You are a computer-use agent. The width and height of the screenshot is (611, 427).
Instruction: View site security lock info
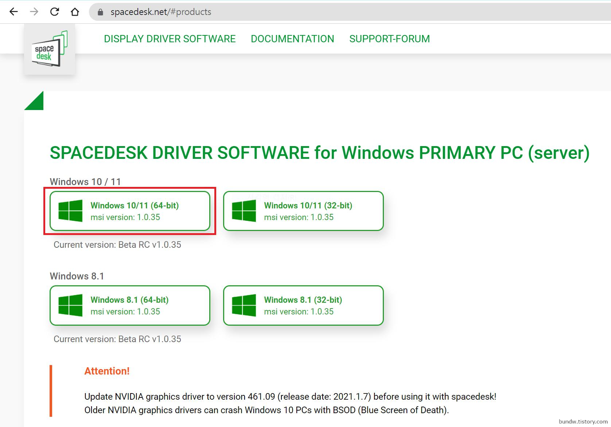click(101, 12)
